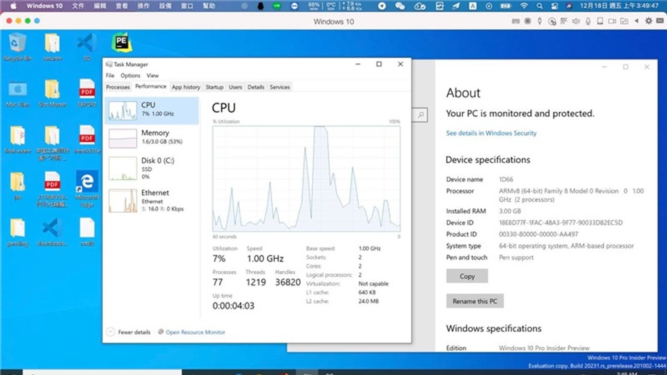The image size is (667, 375).
Task: Open Parallels configuration gear icon
Action: pyautogui.click(x=649, y=21)
